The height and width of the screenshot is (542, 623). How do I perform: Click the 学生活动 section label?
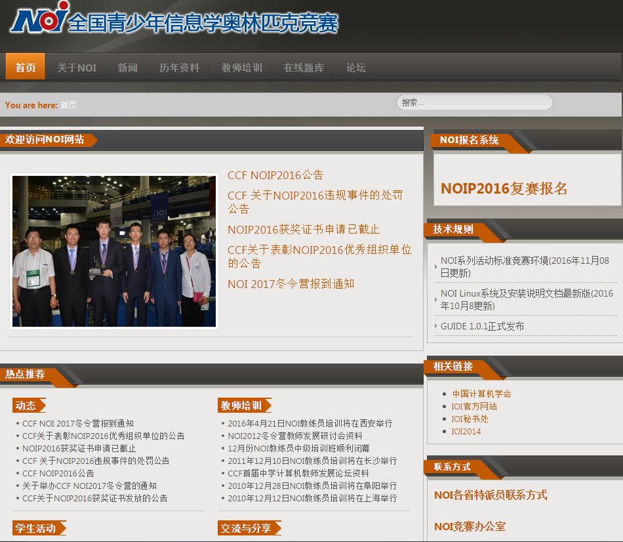click(39, 528)
